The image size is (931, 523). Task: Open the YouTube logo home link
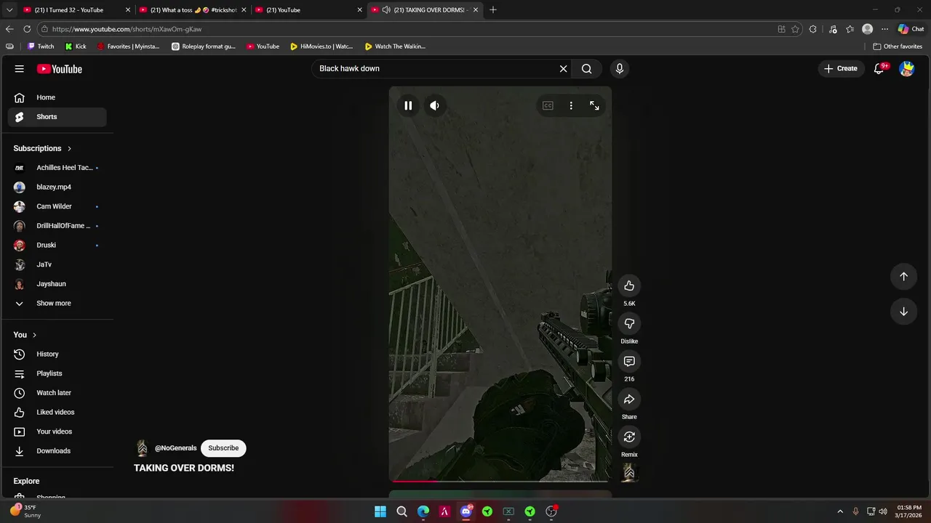(60, 69)
